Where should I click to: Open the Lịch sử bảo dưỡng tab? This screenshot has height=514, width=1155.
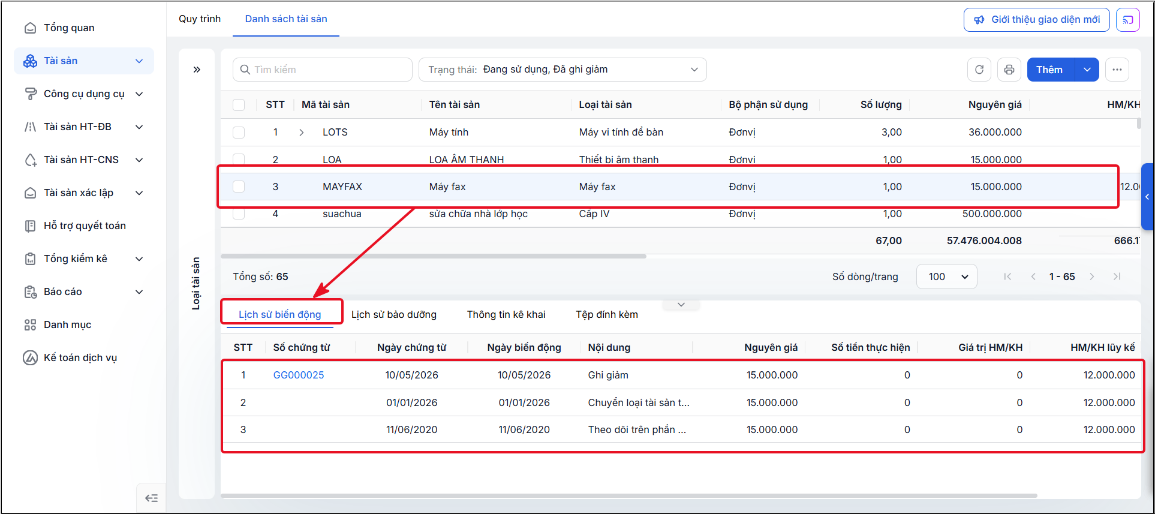pos(394,314)
